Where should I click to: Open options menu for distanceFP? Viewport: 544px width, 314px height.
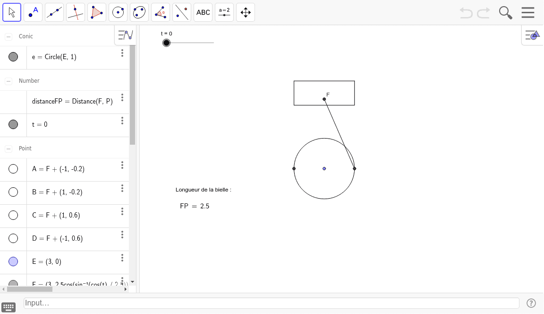pos(122,97)
